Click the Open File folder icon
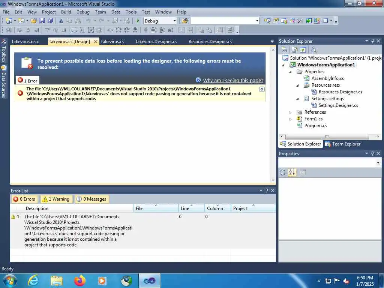 point(34,21)
